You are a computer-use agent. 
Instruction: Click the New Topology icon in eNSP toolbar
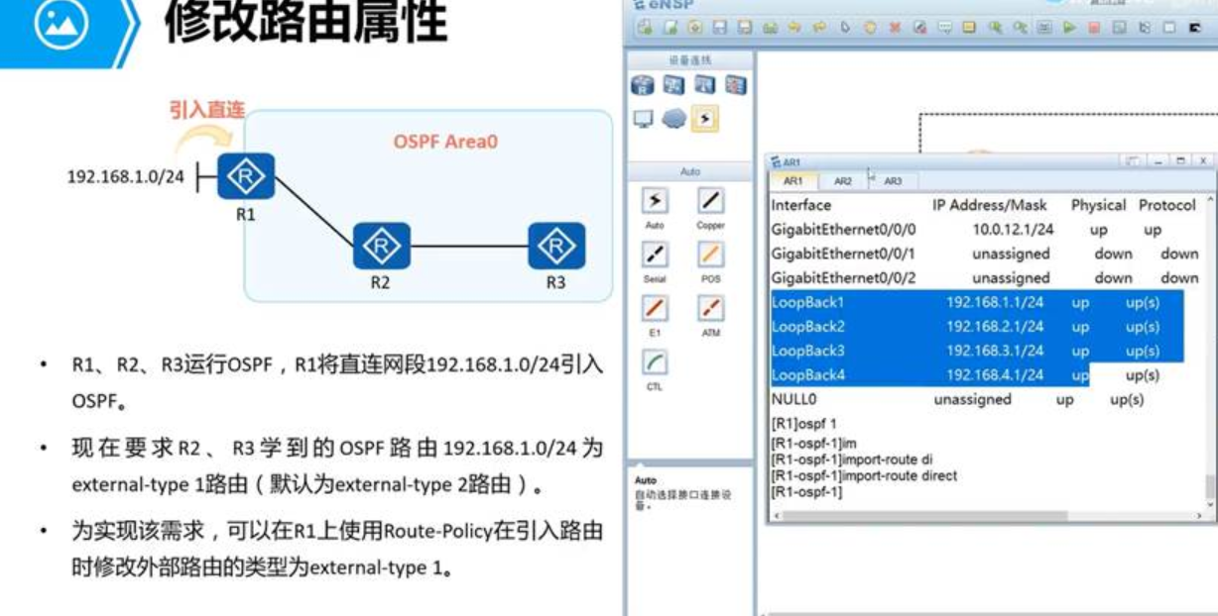click(x=645, y=28)
